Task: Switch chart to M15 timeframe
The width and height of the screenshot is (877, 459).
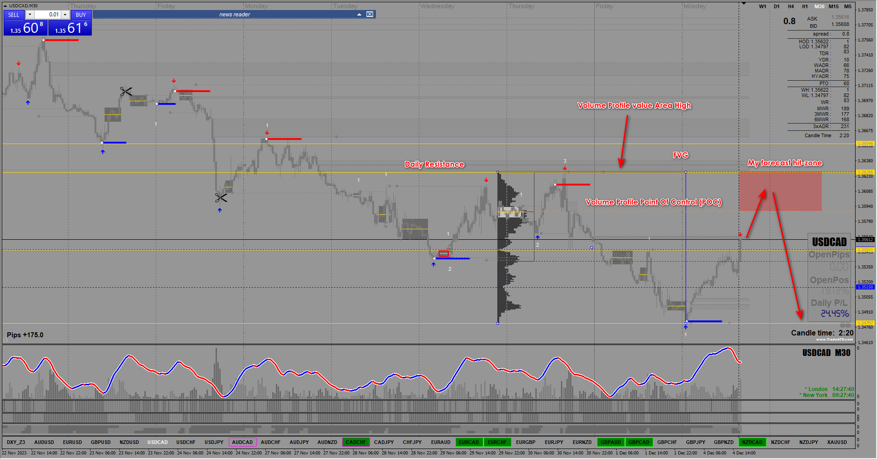Action: pyautogui.click(x=834, y=6)
